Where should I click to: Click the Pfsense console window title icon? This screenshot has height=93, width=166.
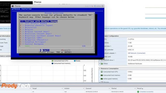pos(13,6)
